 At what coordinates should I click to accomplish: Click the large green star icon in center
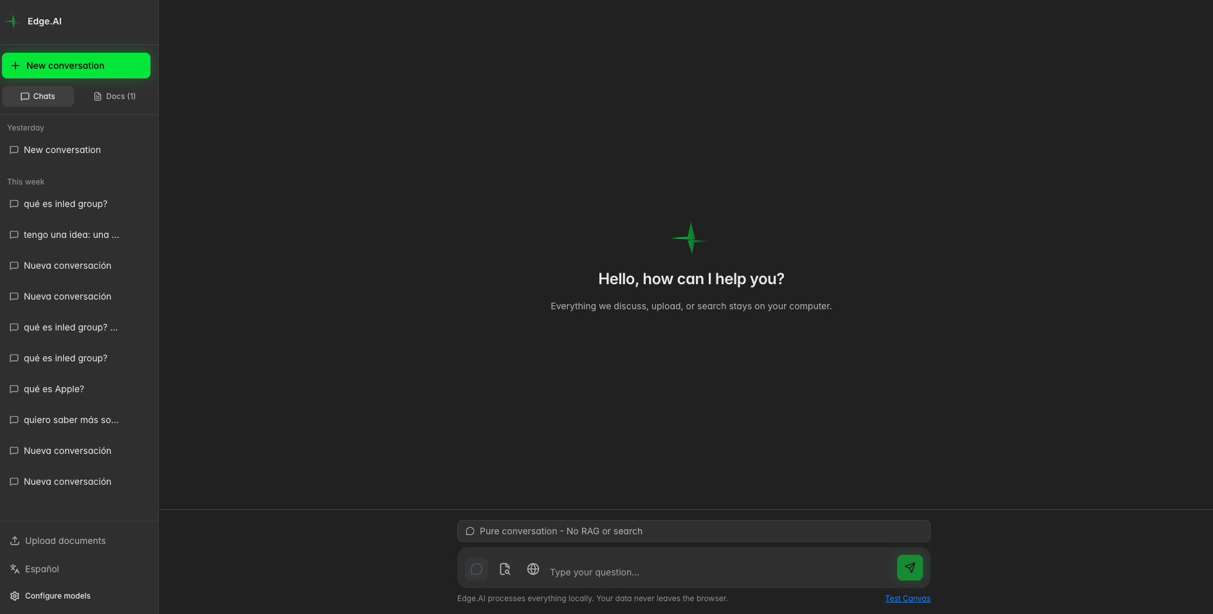[x=691, y=238]
